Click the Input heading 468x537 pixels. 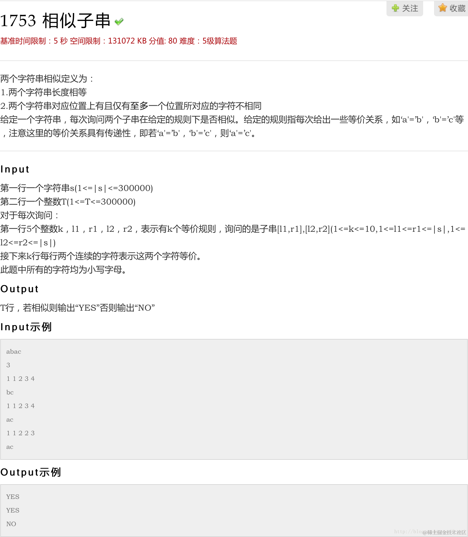pos(15,169)
